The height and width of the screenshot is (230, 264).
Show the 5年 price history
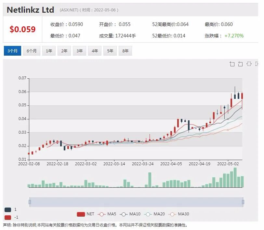tap(110, 51)
